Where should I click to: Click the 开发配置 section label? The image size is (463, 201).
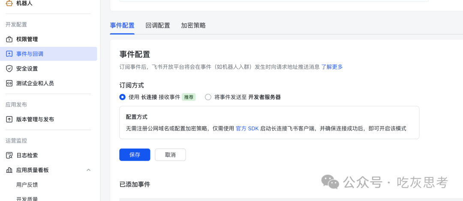[16, 24]
